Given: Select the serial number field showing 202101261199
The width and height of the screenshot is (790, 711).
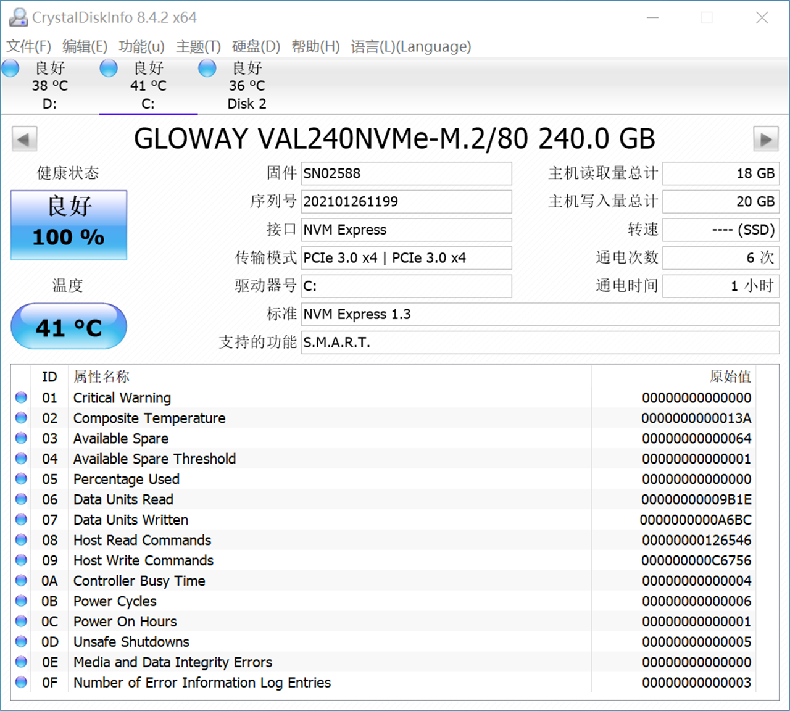Looking at the screenshot, I should click(x=406, y=201).
